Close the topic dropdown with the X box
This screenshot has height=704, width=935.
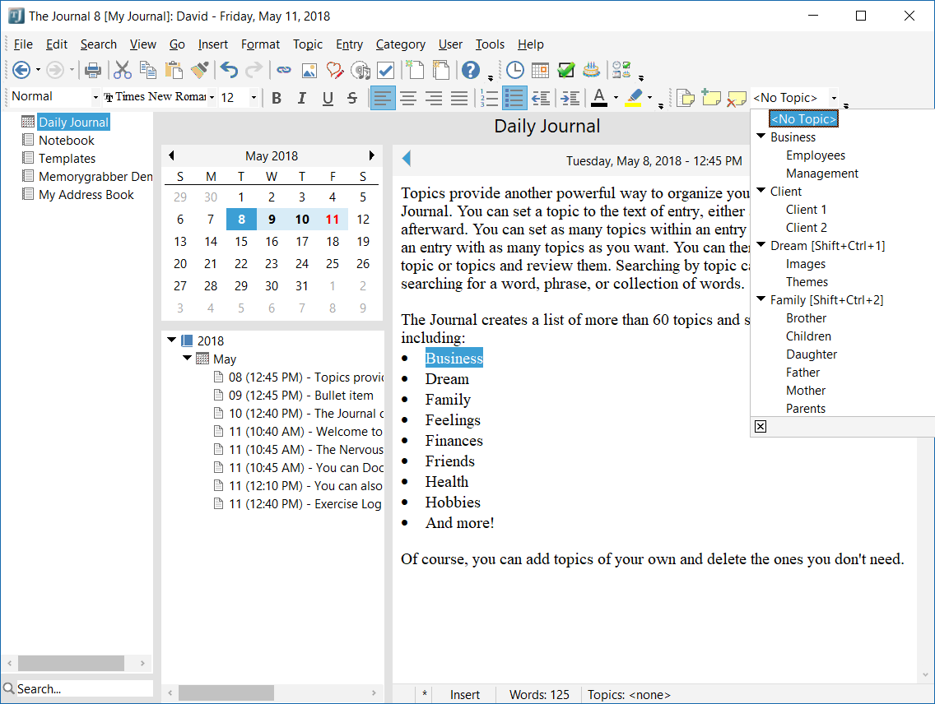tap(761, 427)
